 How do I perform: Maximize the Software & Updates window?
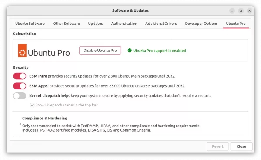pos(241,10)
